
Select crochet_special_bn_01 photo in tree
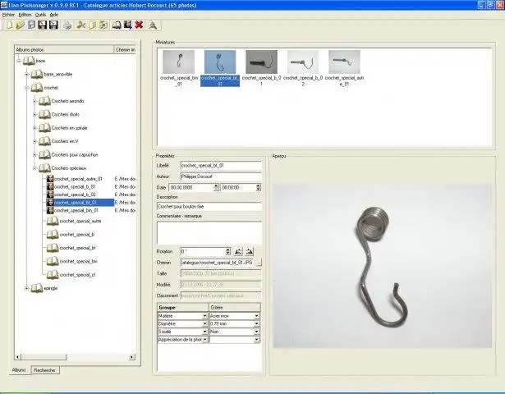76,210
